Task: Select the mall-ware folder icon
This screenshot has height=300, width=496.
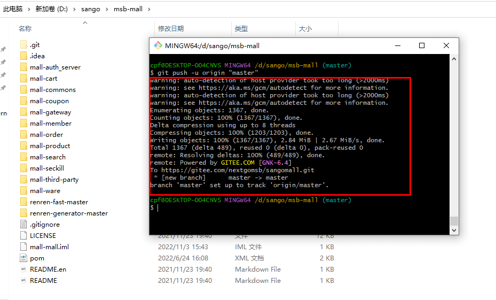Action: coord(23,191)
